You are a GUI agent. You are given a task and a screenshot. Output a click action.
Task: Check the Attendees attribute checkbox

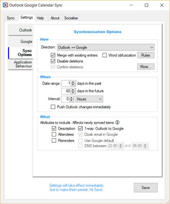click(54, 134)
